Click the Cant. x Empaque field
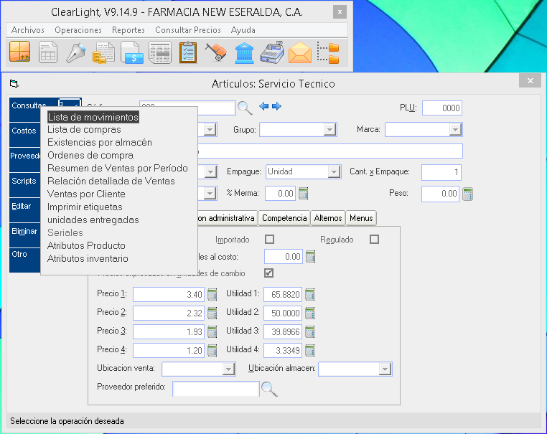Image resolution: width=547 pixels, height=434 pixels. pos(441,172)
